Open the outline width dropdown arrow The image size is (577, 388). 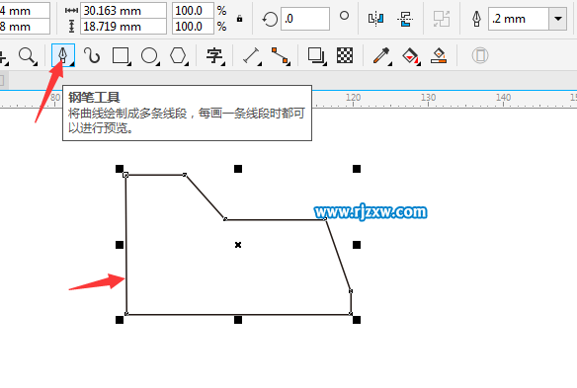coord(558,19)
